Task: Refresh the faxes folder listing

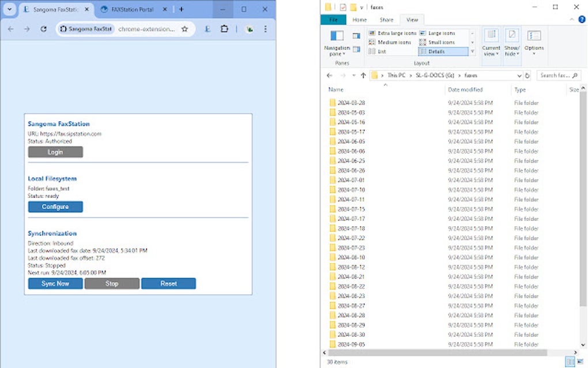Action: 527,75
